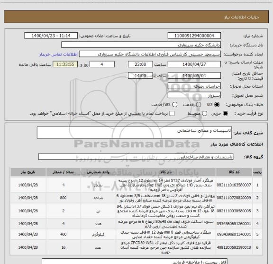Click the unit cell کیلوگرم in row 5
The width and height of the screenshot is (273, 264).
(x=98, y=235)
